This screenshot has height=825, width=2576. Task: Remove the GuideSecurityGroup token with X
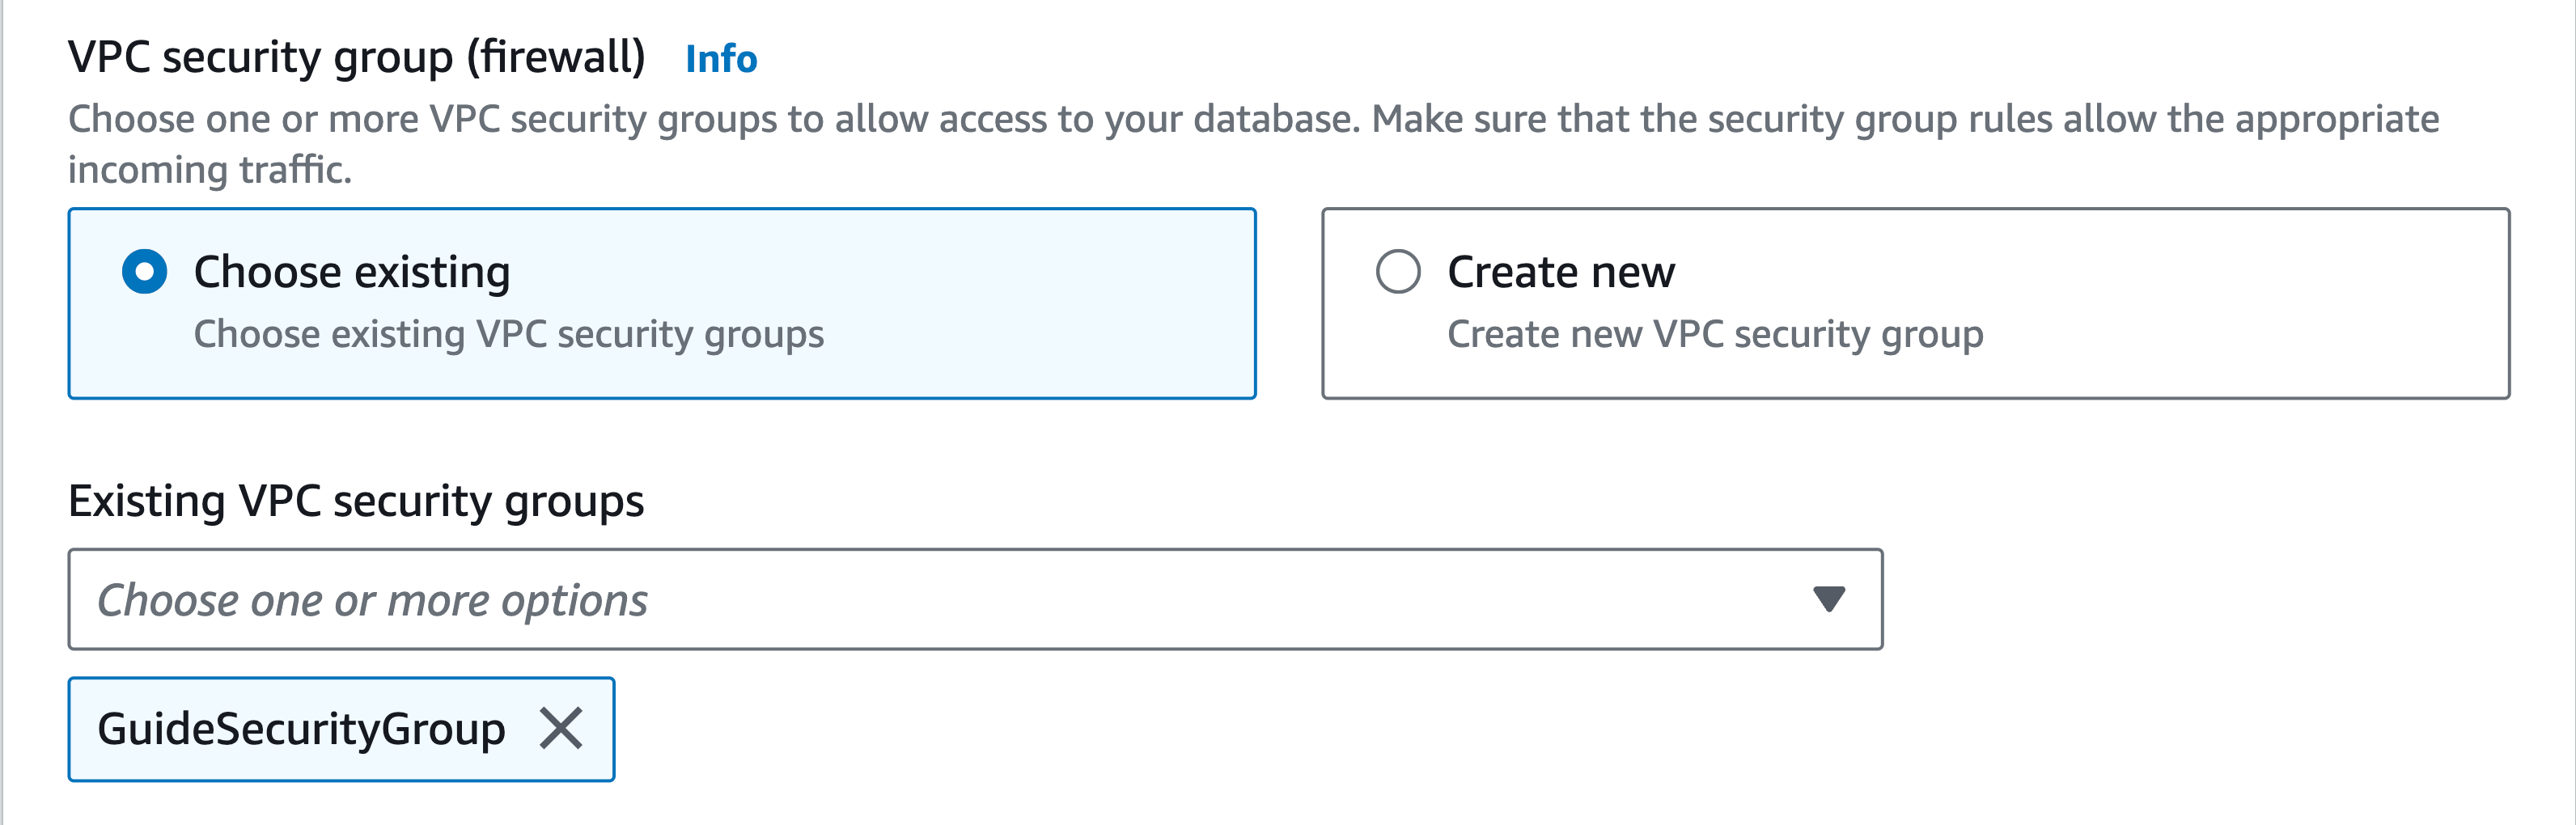pos(561,728)
